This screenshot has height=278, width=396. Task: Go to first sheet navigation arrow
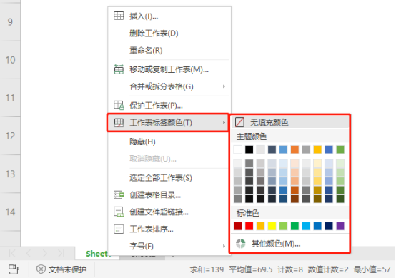tap(12, 253)
